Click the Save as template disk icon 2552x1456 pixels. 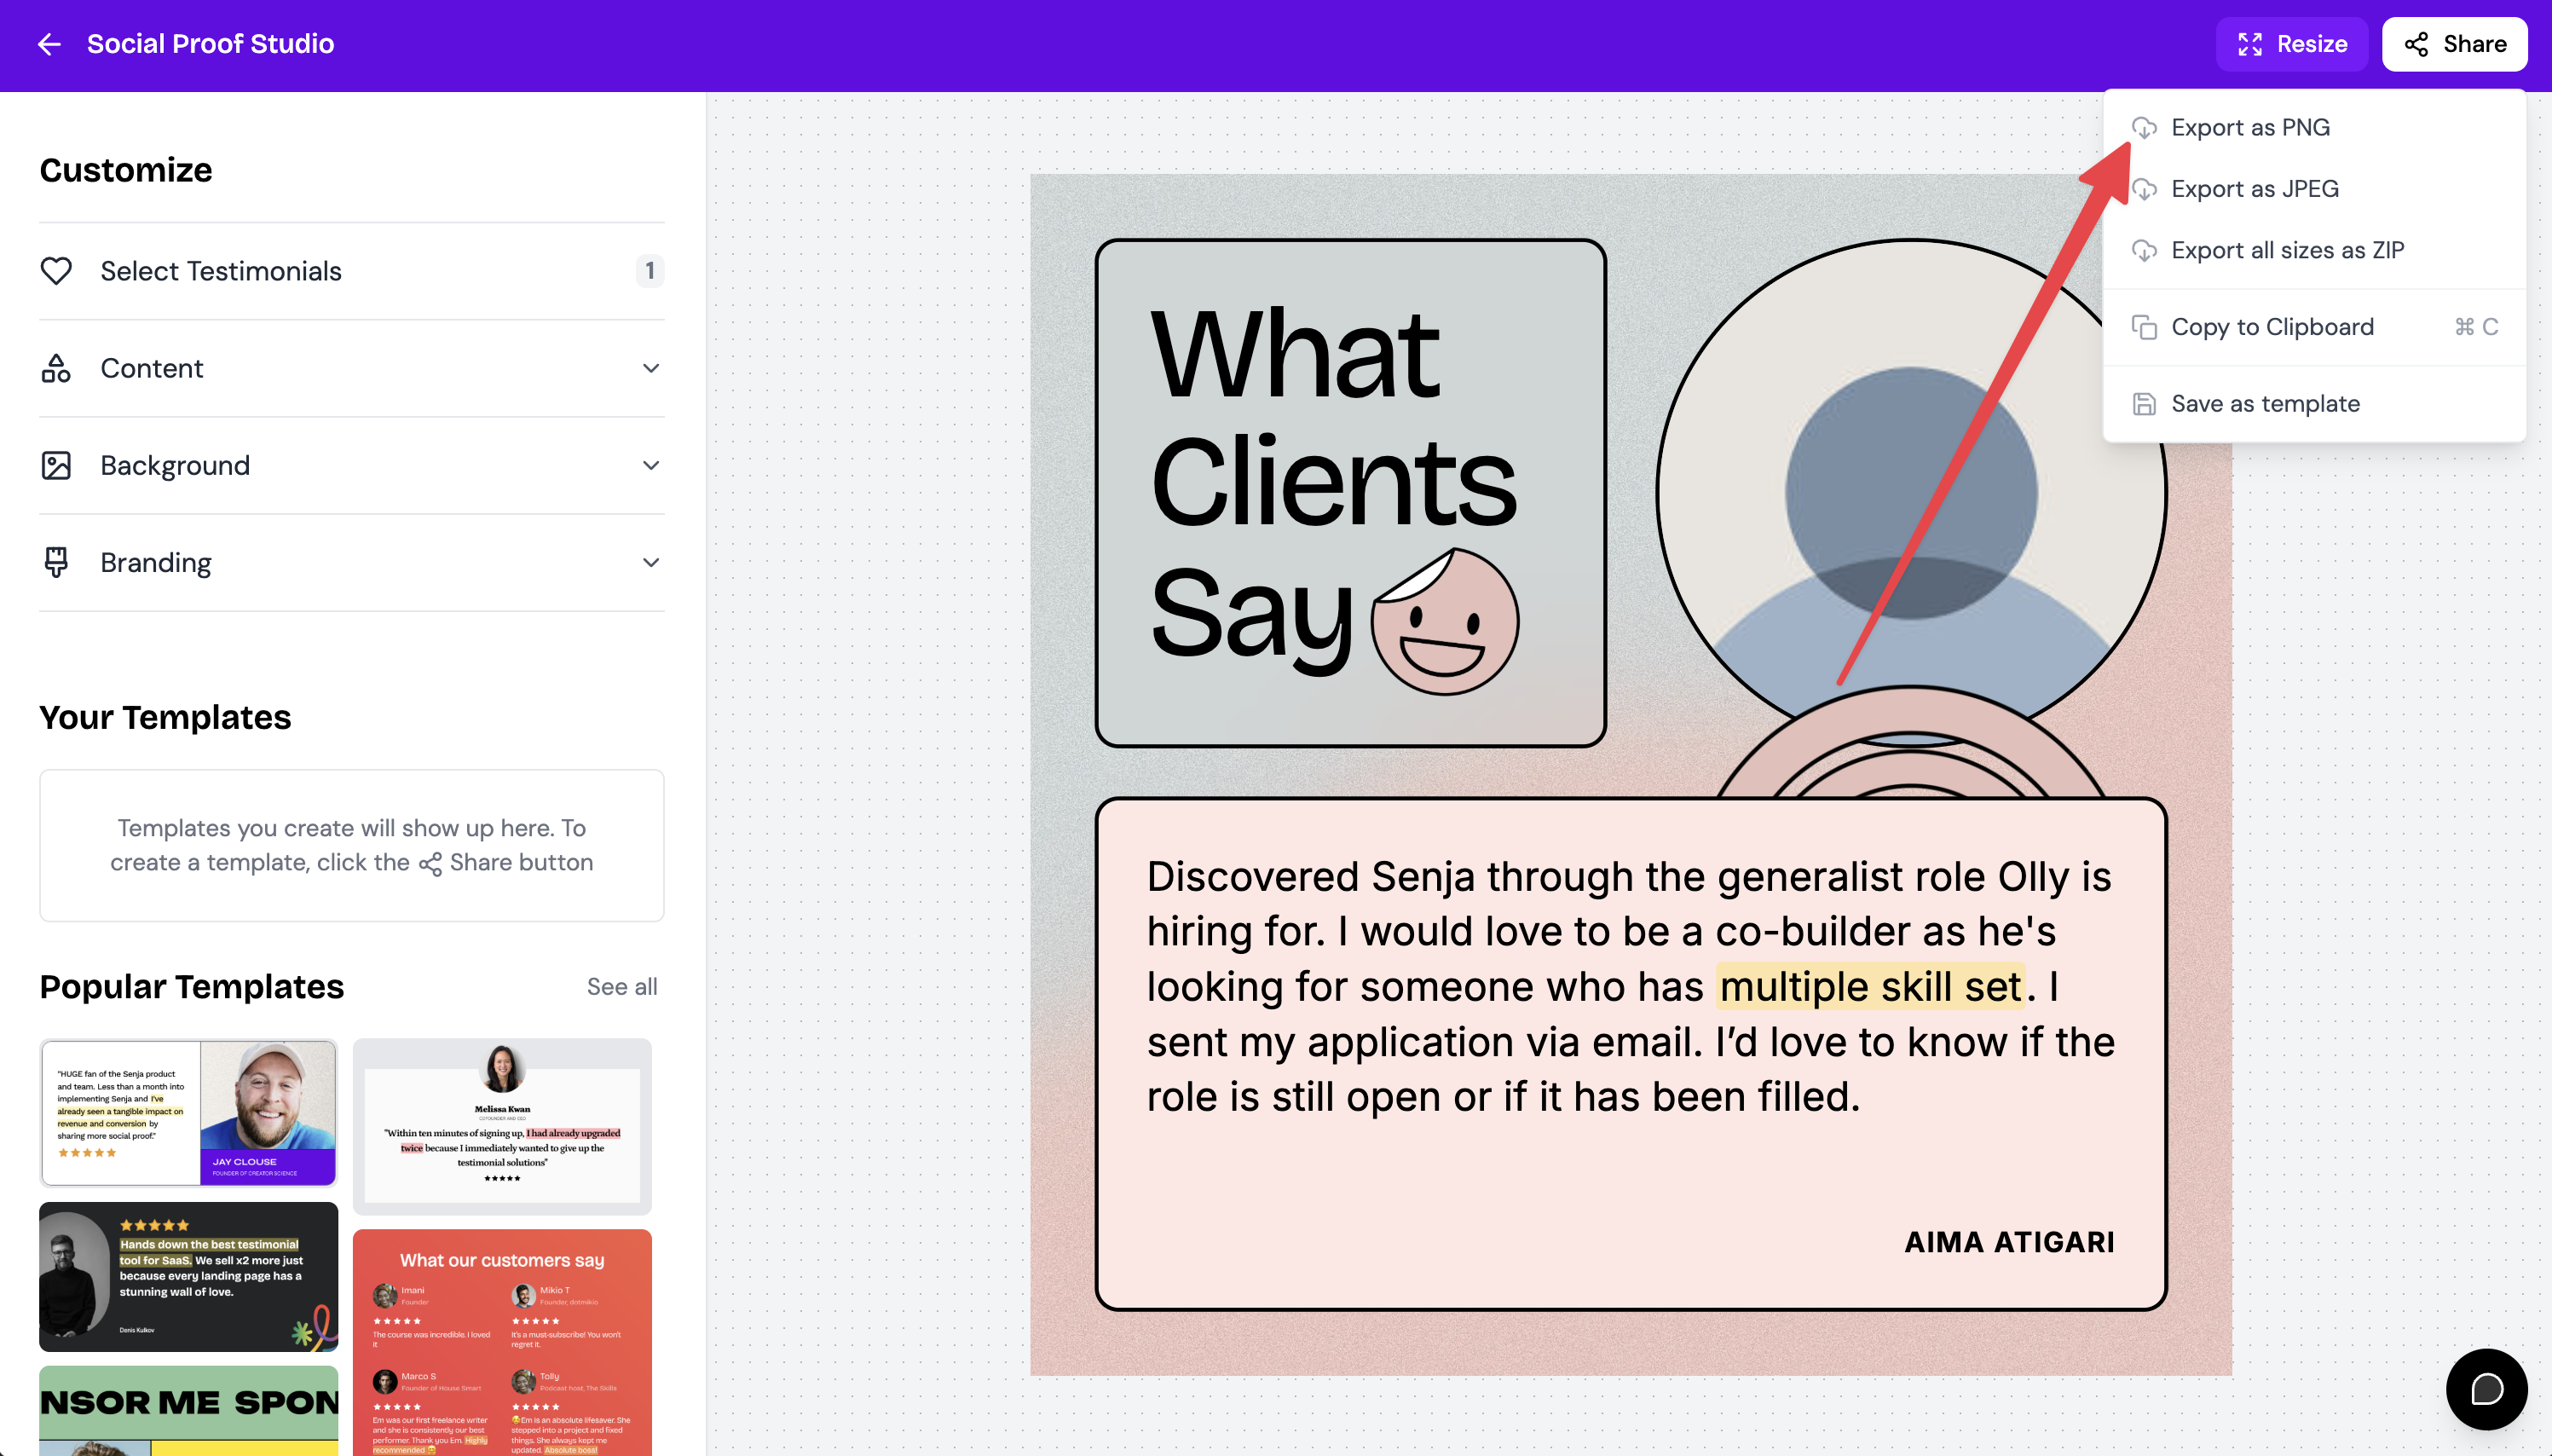[2143, 403]
